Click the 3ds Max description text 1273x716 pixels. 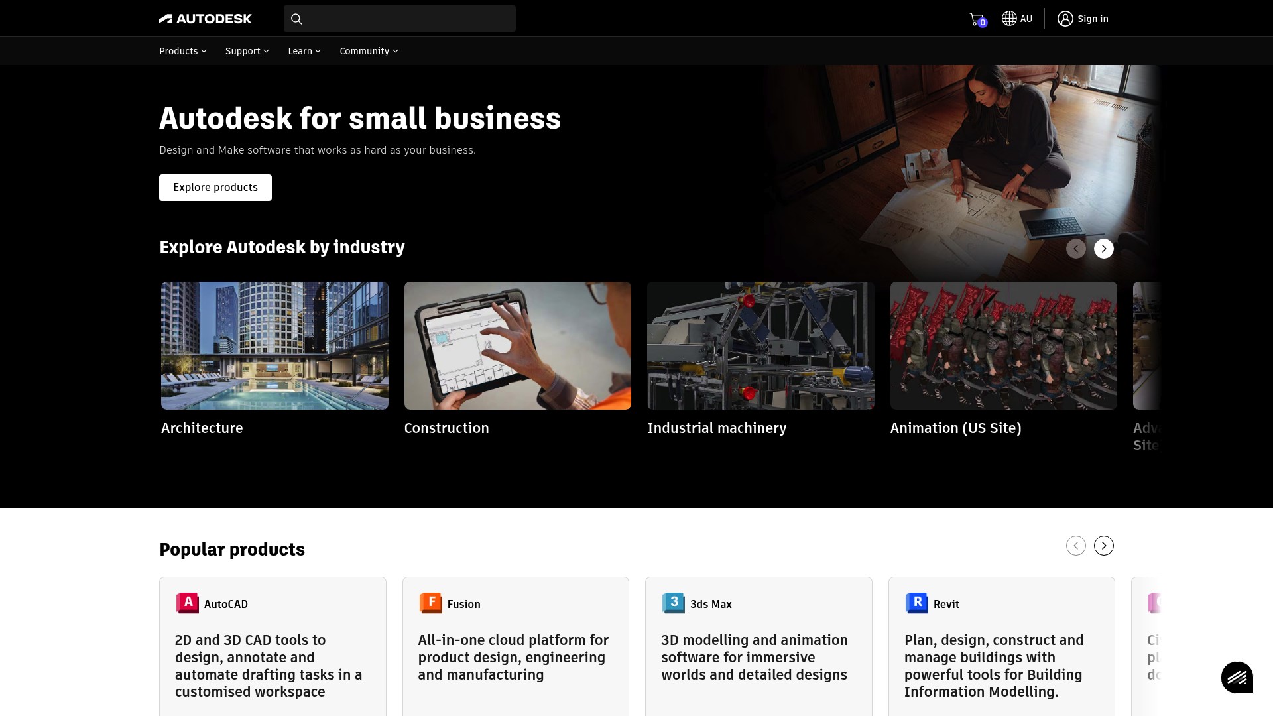tap(755, 657)
